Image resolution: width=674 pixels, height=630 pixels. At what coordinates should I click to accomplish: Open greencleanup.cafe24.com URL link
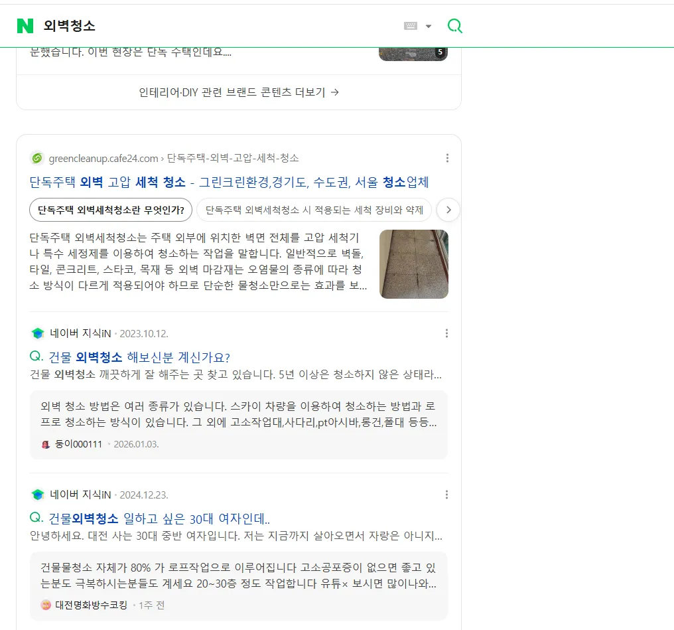(103, 158)
